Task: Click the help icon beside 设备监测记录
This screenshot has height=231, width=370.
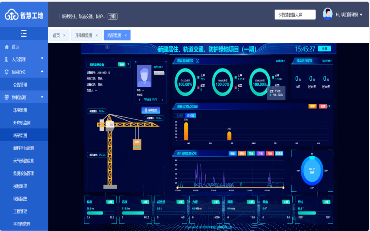Action: (x=198, y=61)
